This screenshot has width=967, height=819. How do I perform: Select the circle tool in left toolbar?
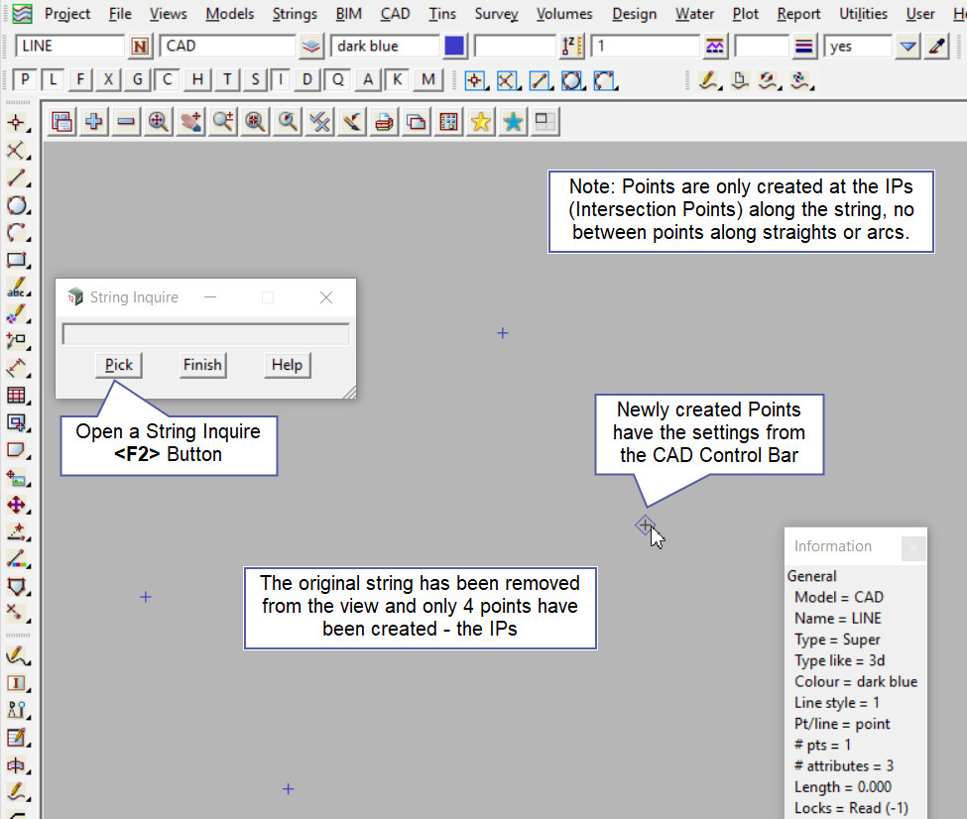click(17, 205)
